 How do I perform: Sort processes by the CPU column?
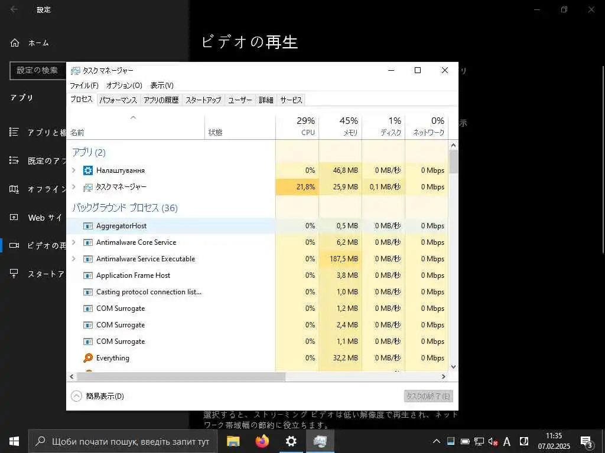click(298, 126)
